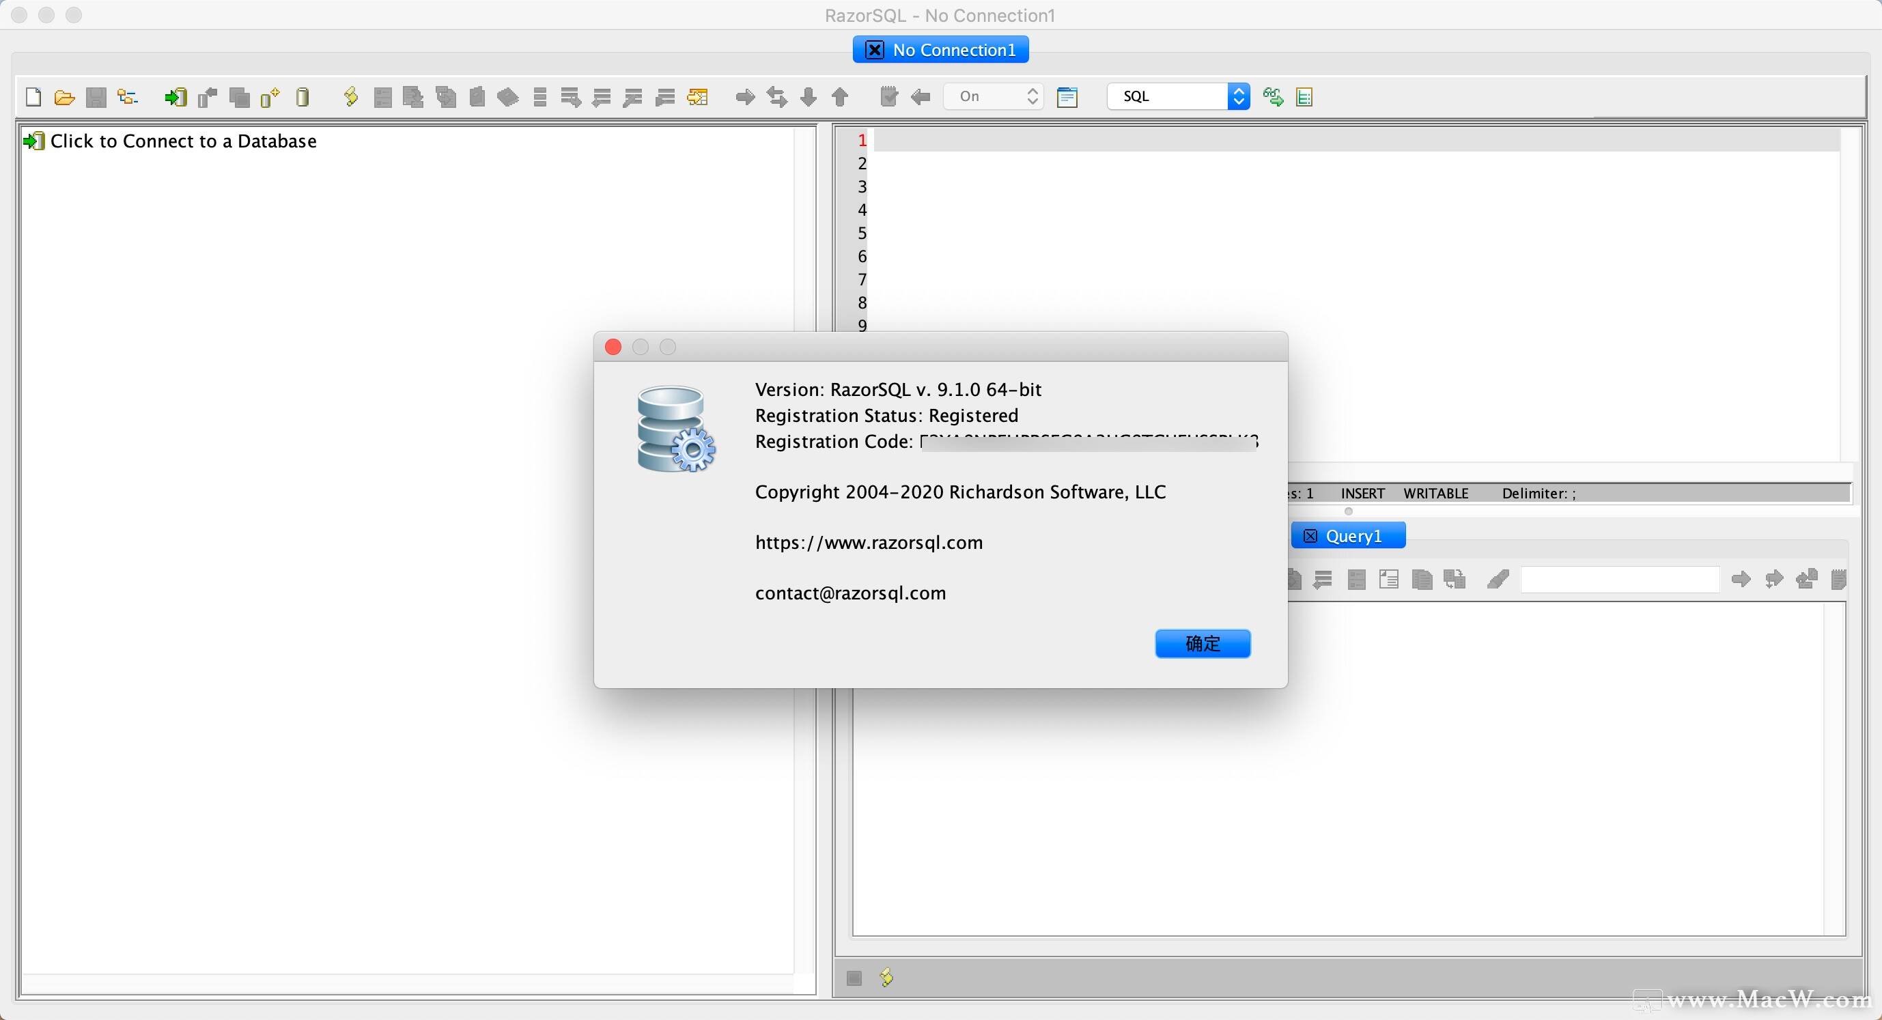
Task: Click the contact@razorsql.com text
Action: [x=850, y=593]
